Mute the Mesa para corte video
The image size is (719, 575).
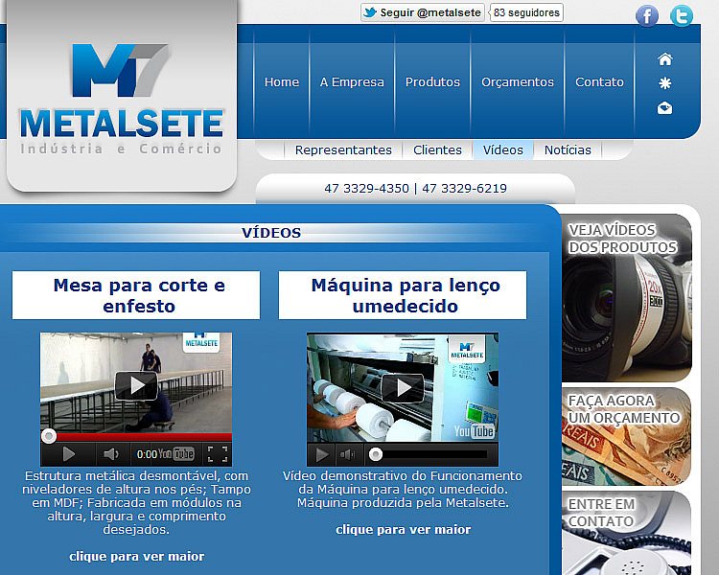coord(110,454)
